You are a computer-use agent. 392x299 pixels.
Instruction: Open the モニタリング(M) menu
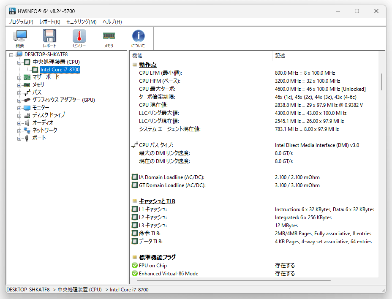(x=81, y=22)
